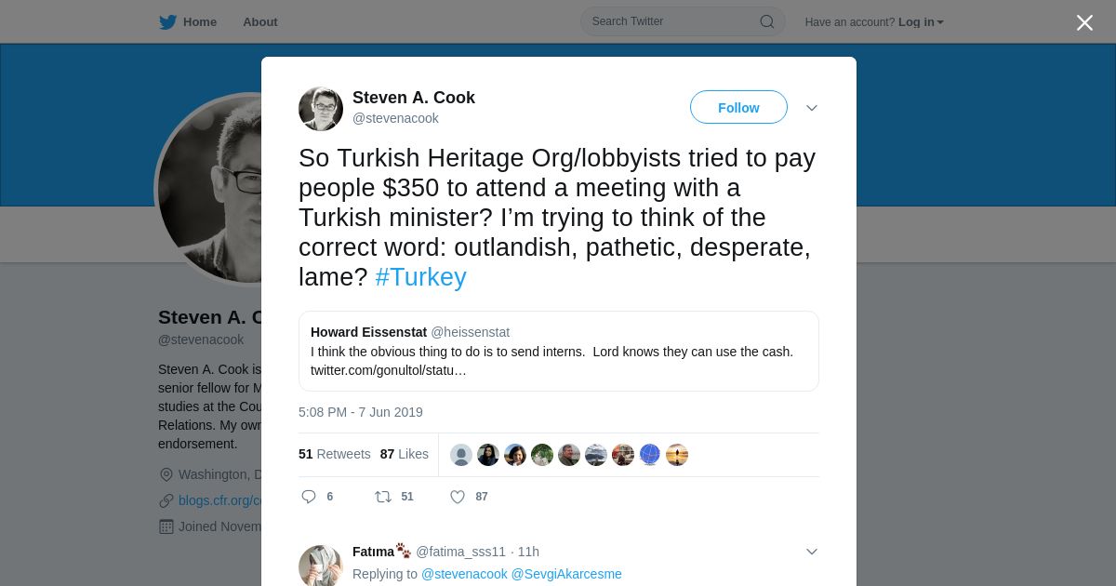The width and height of the screenshot is (1116, 586).
Task: Like the tweet with the heart icon
Action: tap(458, 497)
